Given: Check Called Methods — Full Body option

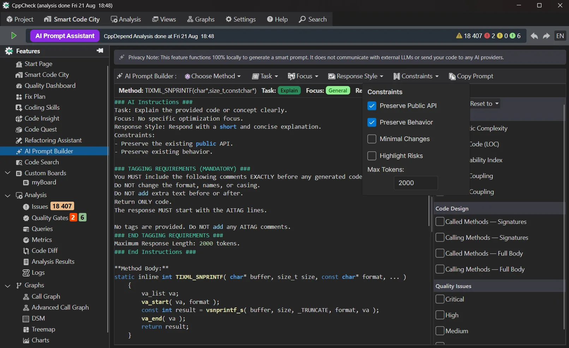Looking at the screenshot, I should click(440, 253).
